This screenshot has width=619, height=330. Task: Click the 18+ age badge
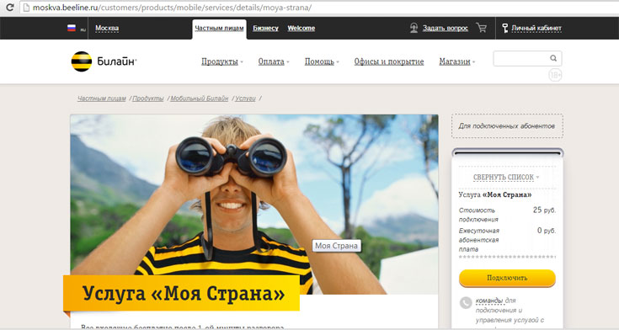coord(555,75)
